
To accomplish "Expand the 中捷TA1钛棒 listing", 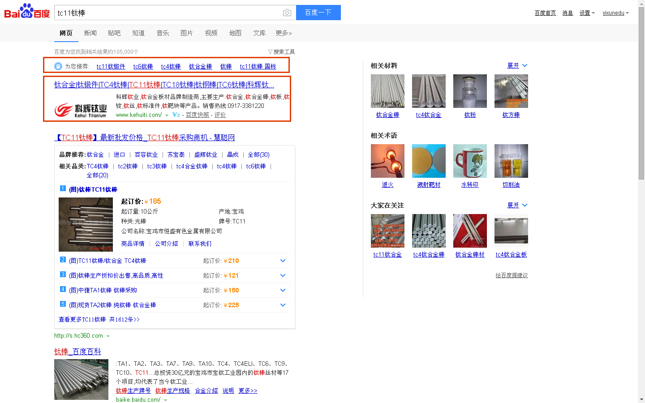I will point(283,290).
